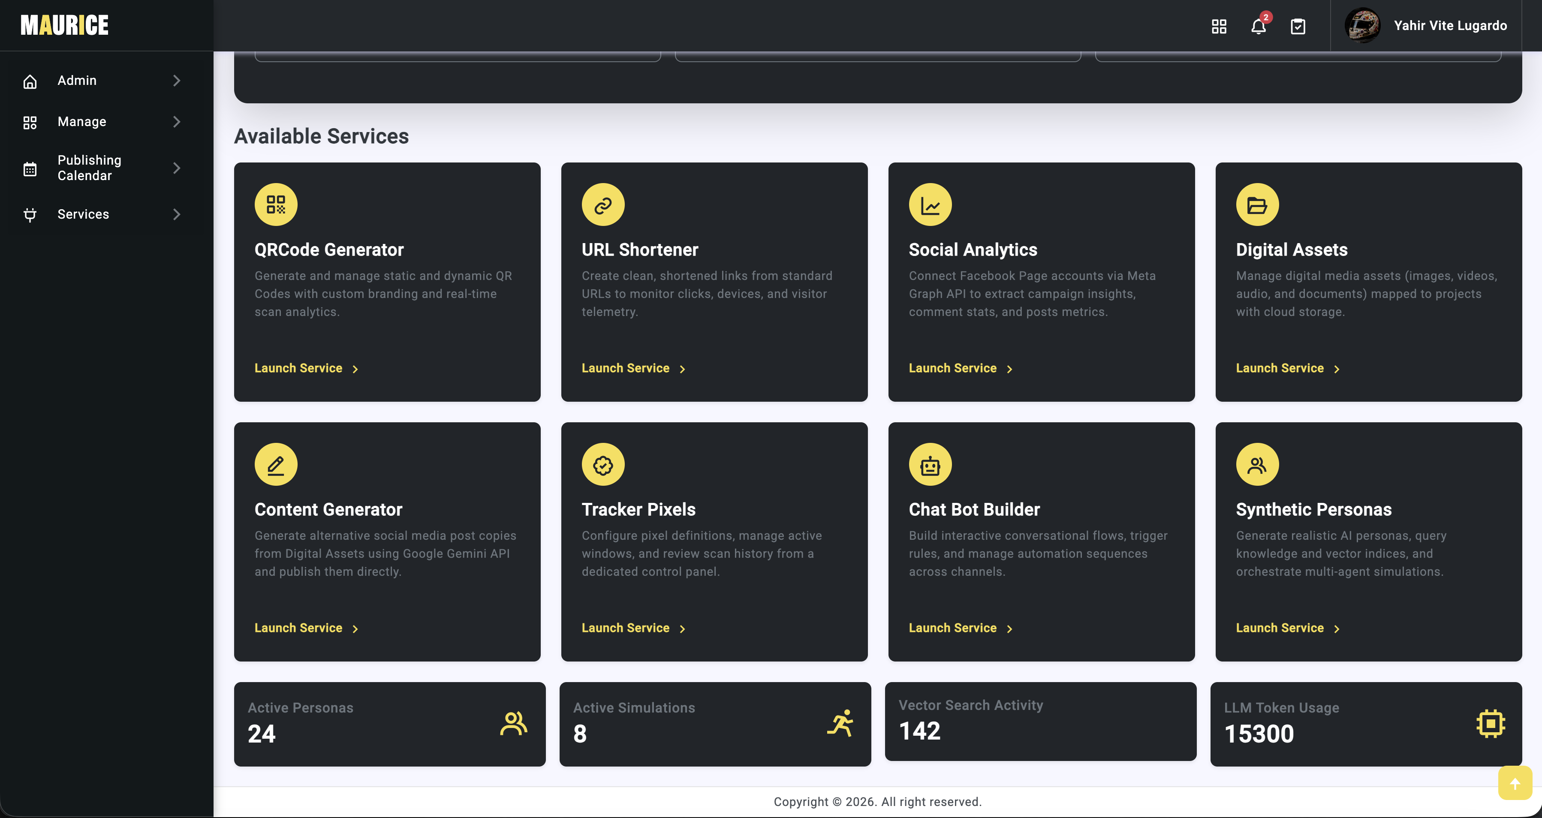This screenshot has height=818, width=1542.
Task: Click the calendar checklist icon in header
Action: (x=1298, y=26)
